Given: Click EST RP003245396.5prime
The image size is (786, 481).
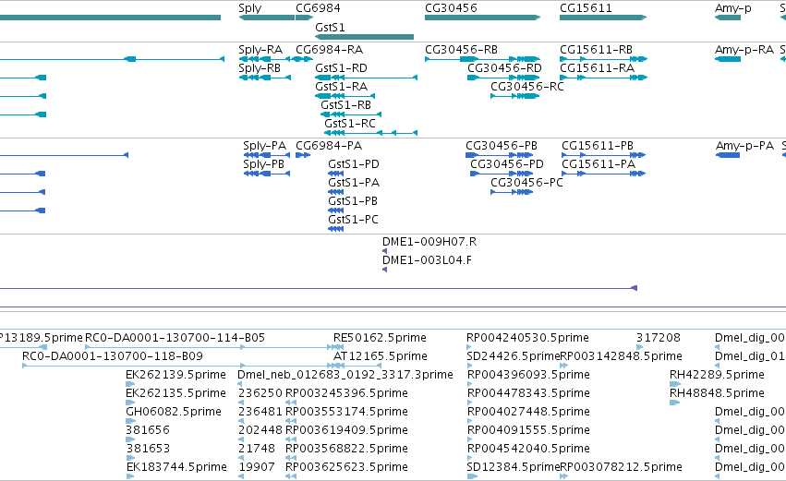Looking at the screenshot, I should pyautogui.click(x=346, y=394).
